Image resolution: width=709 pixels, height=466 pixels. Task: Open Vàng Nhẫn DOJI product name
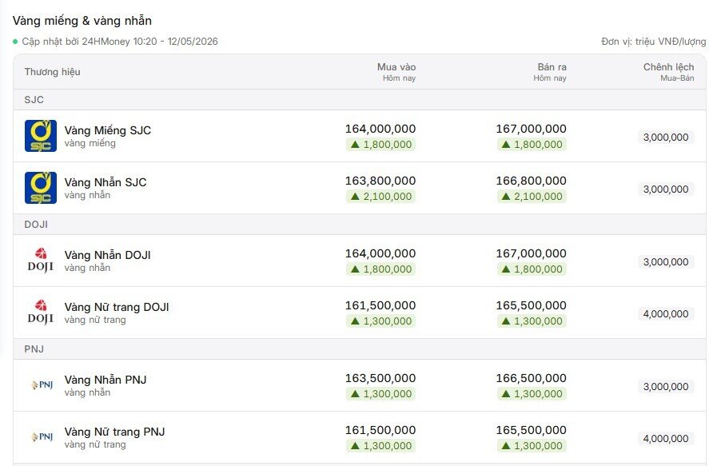coord(108,255)
